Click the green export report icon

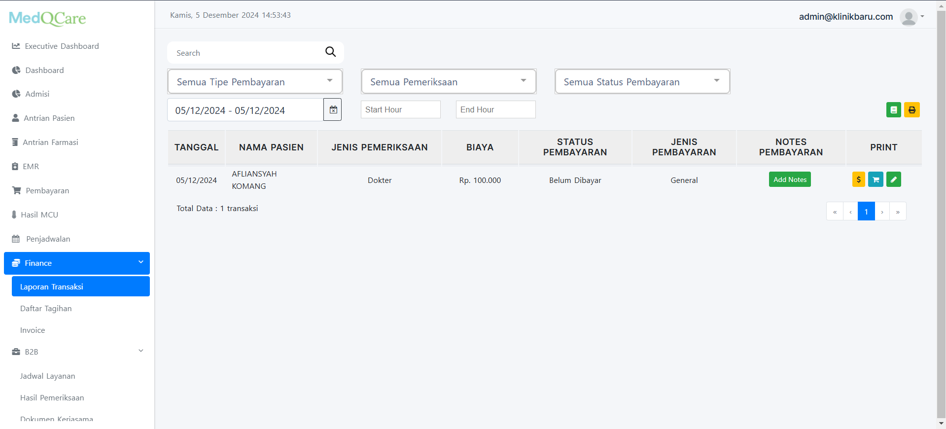click(x=893, y=109)
